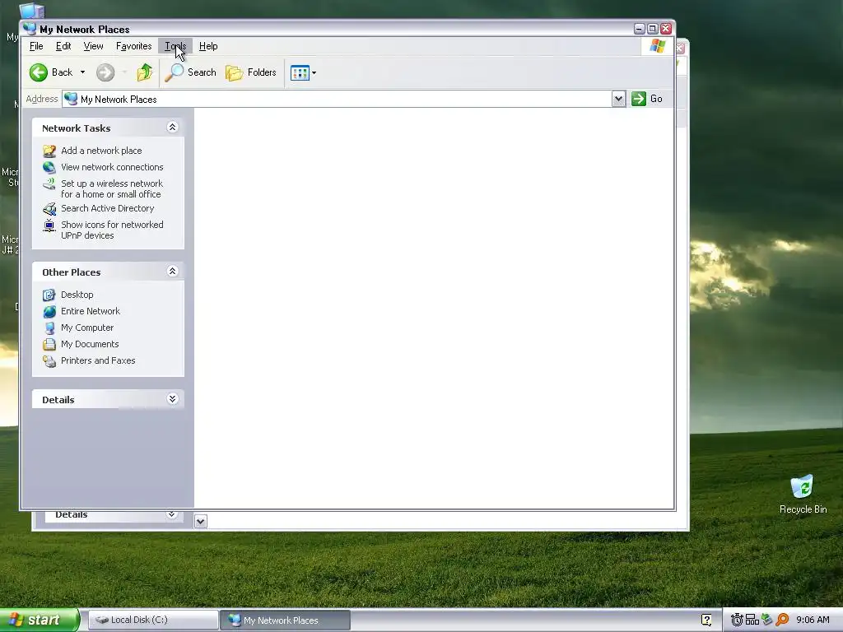Open the Views dropdown arrow
The height and width of the screenshot is (632, 843).
[x=314, y=72]
